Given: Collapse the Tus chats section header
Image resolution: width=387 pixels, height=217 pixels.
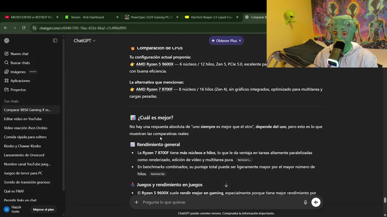Looking at the screenshot, I should [x=11, y=101].
